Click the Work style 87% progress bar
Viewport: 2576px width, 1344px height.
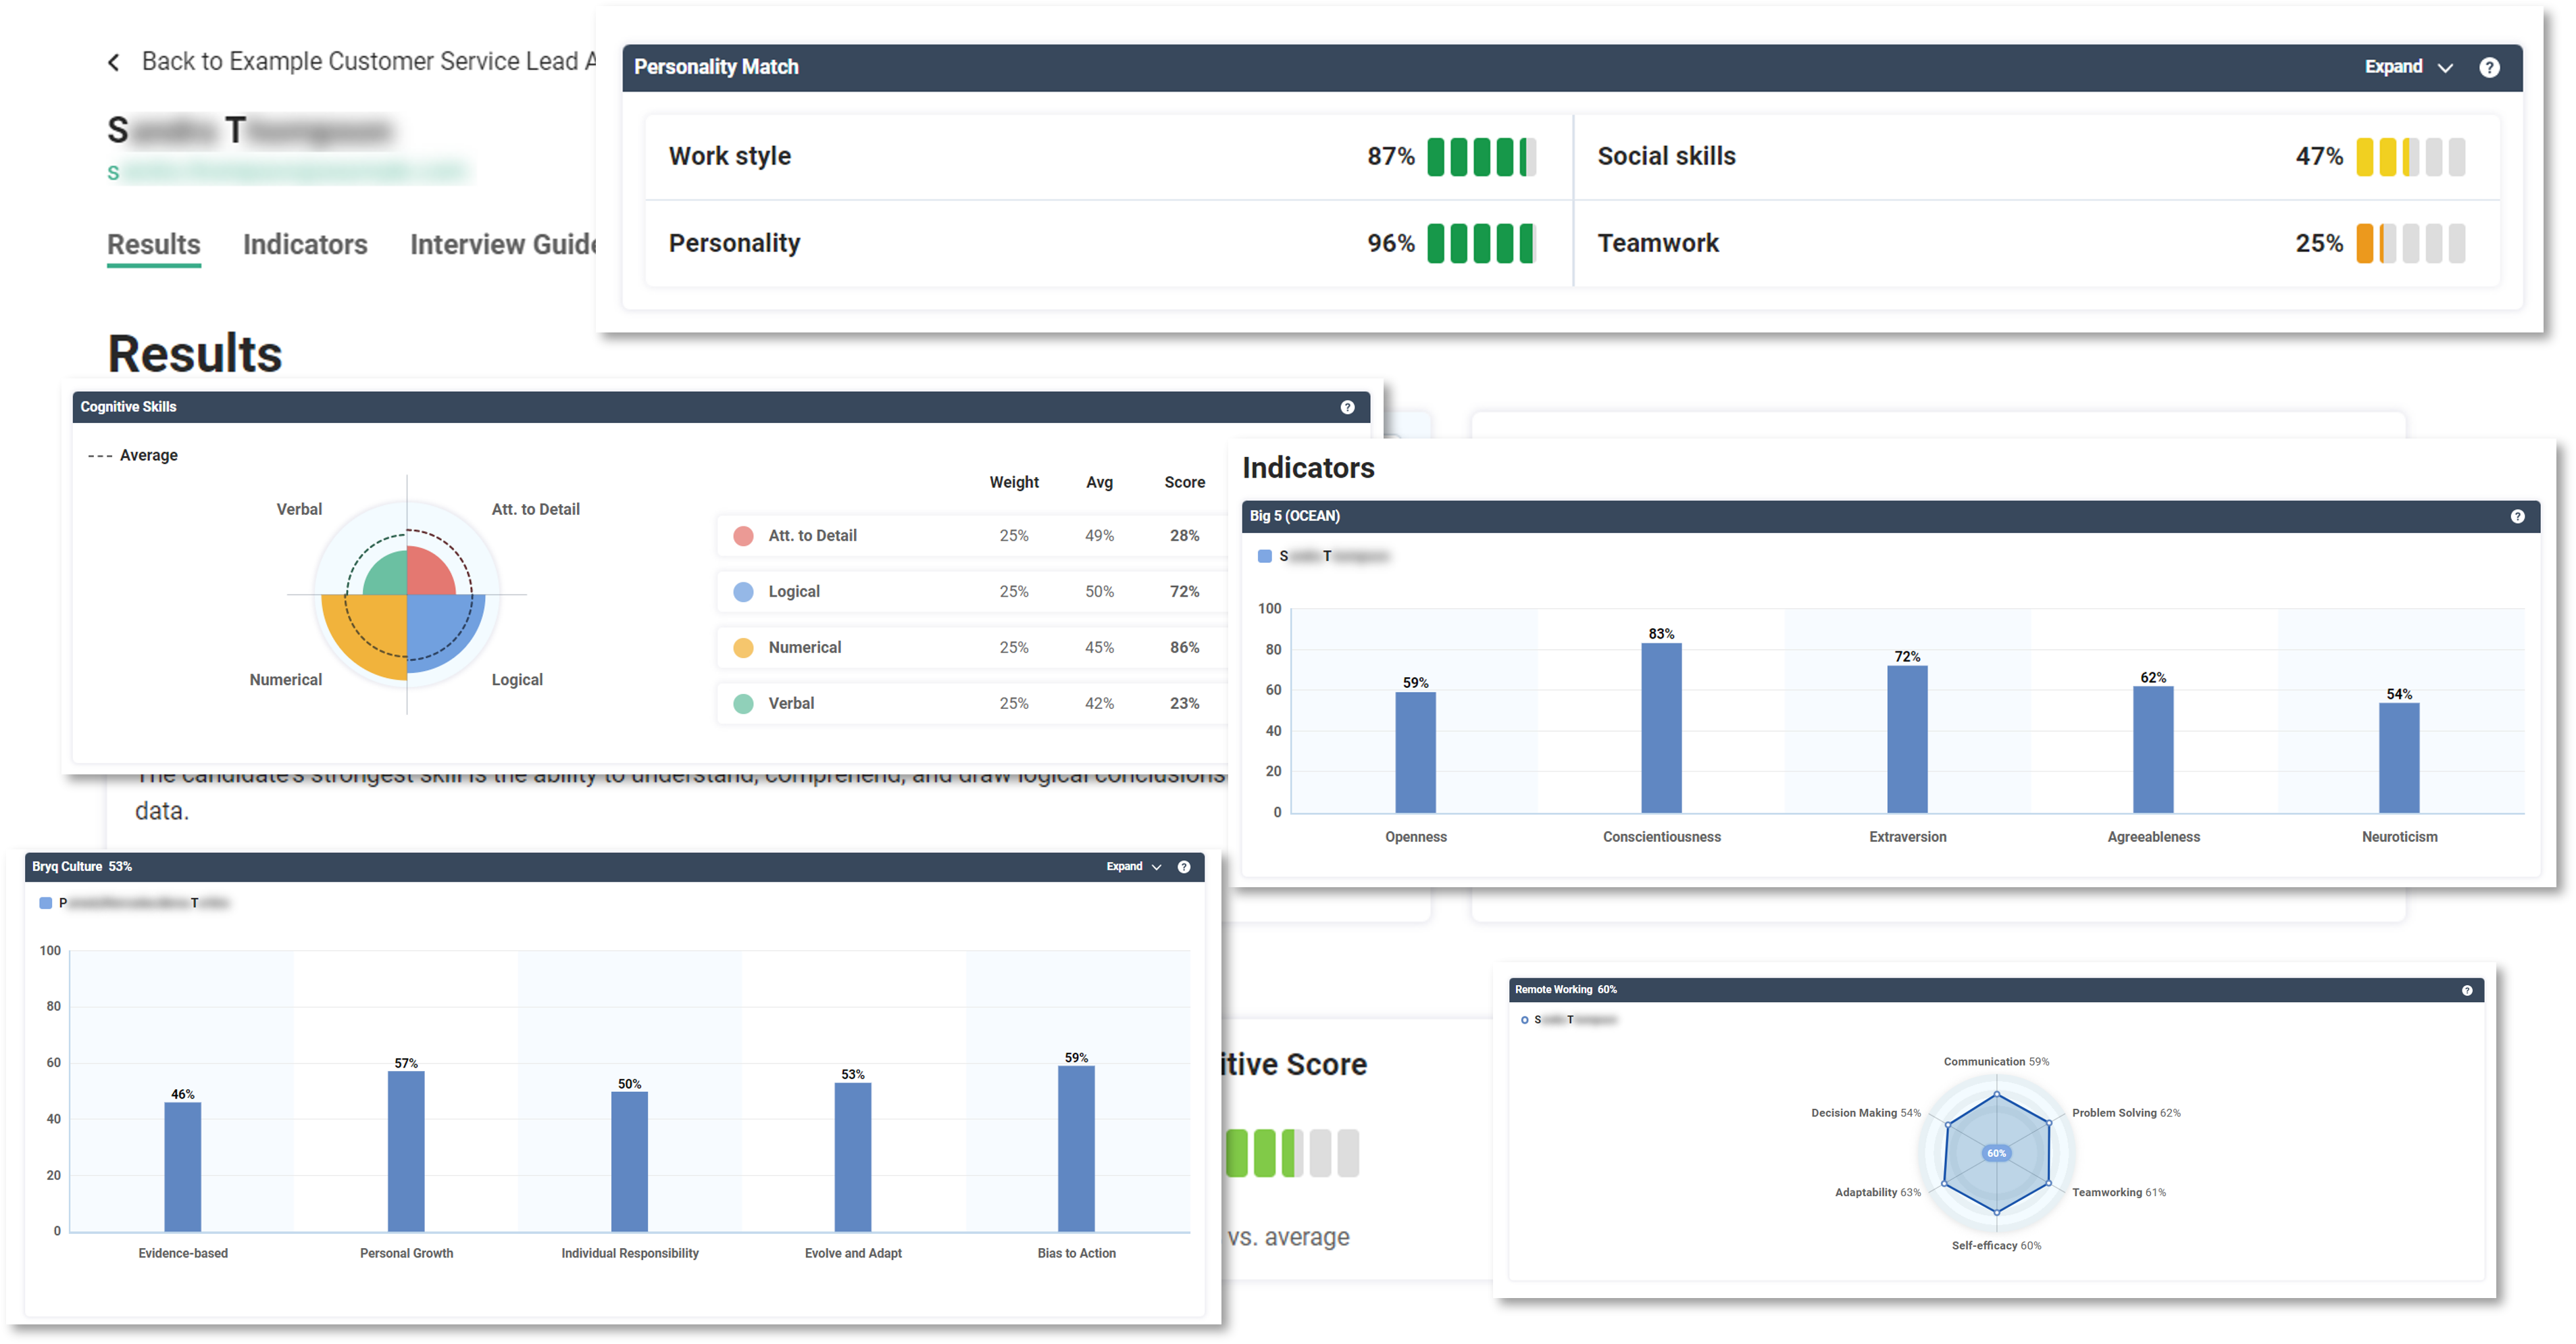1481,156
